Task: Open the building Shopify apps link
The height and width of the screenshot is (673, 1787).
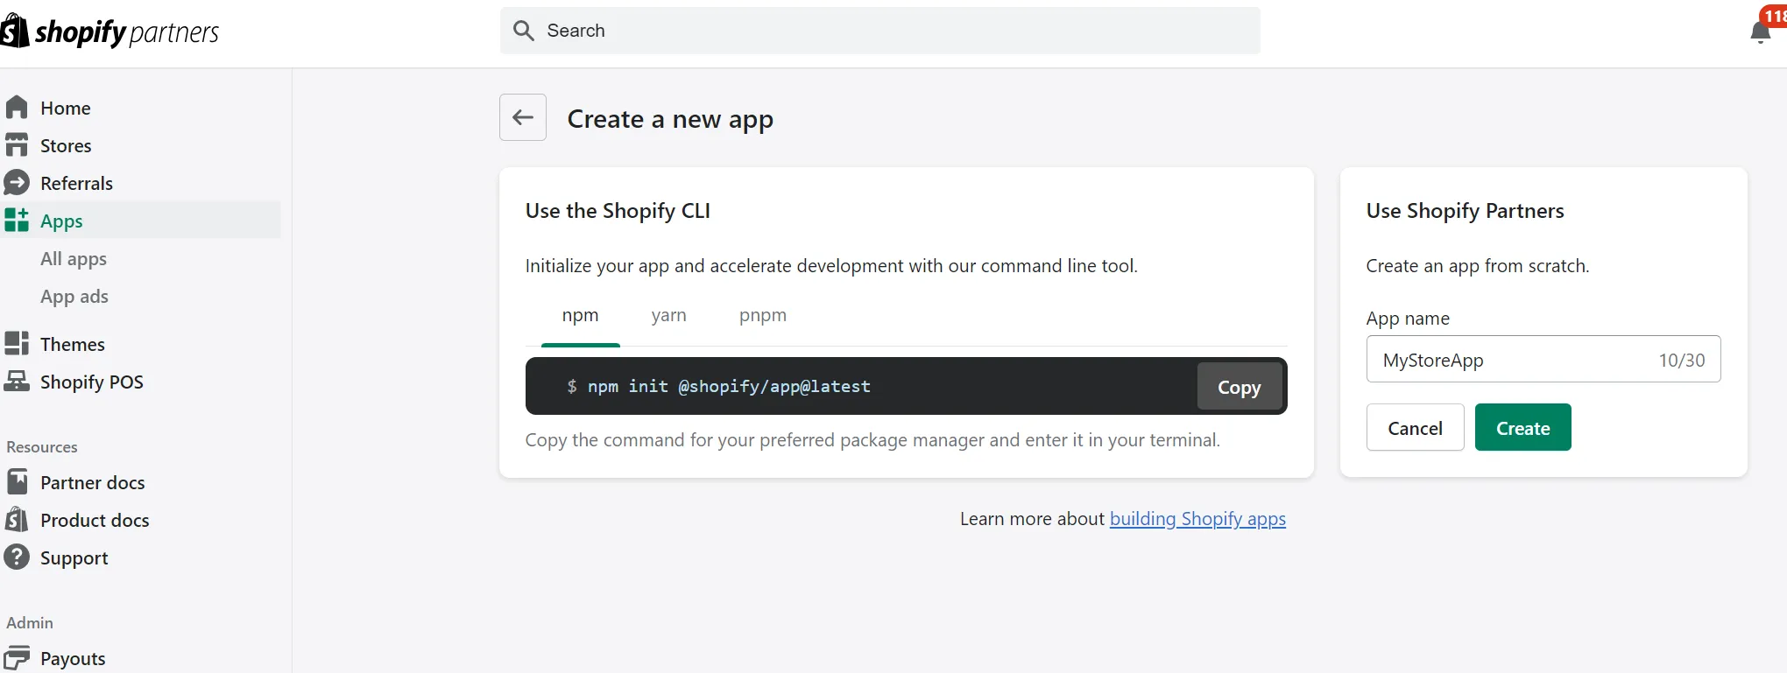Action: [x=1197, y=519]
